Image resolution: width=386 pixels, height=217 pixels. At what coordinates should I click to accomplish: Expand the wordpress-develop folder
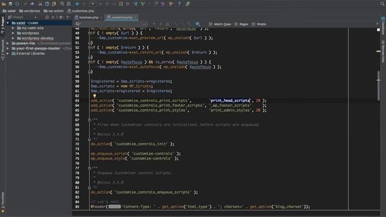[13, 38]
